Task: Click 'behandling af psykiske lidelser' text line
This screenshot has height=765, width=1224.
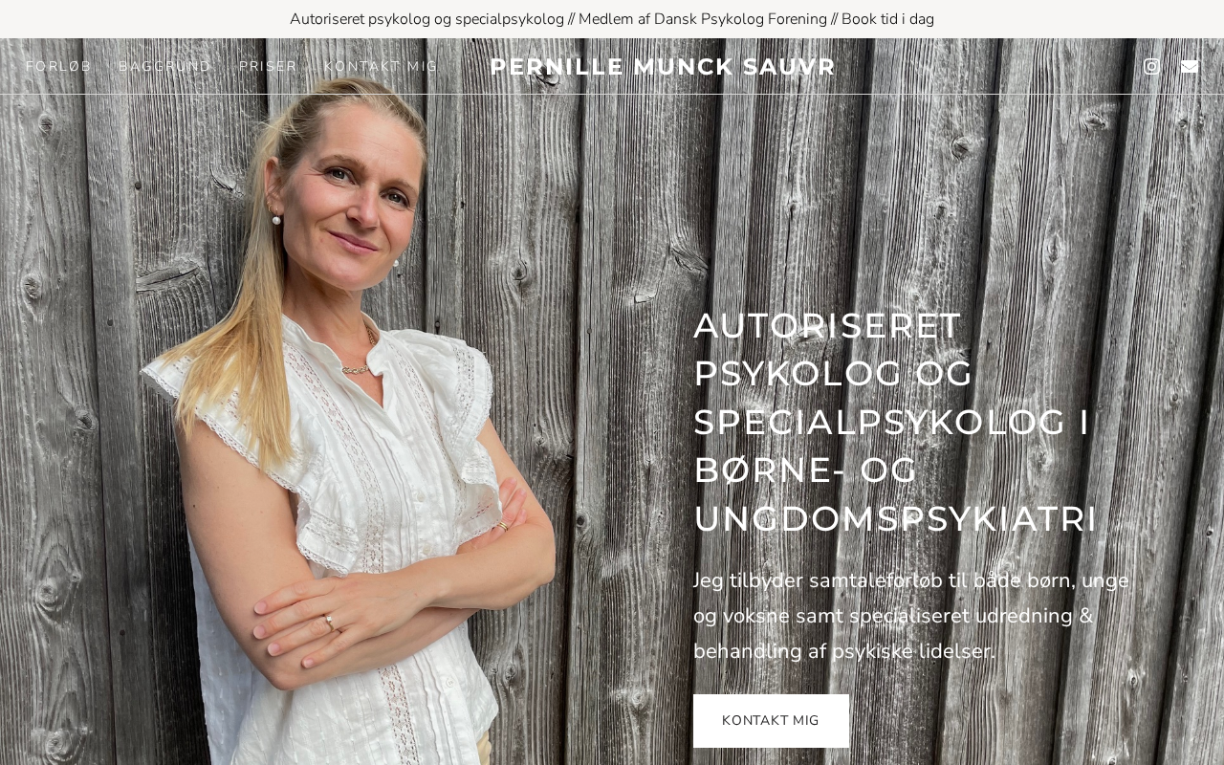Action: pos(844,651)
